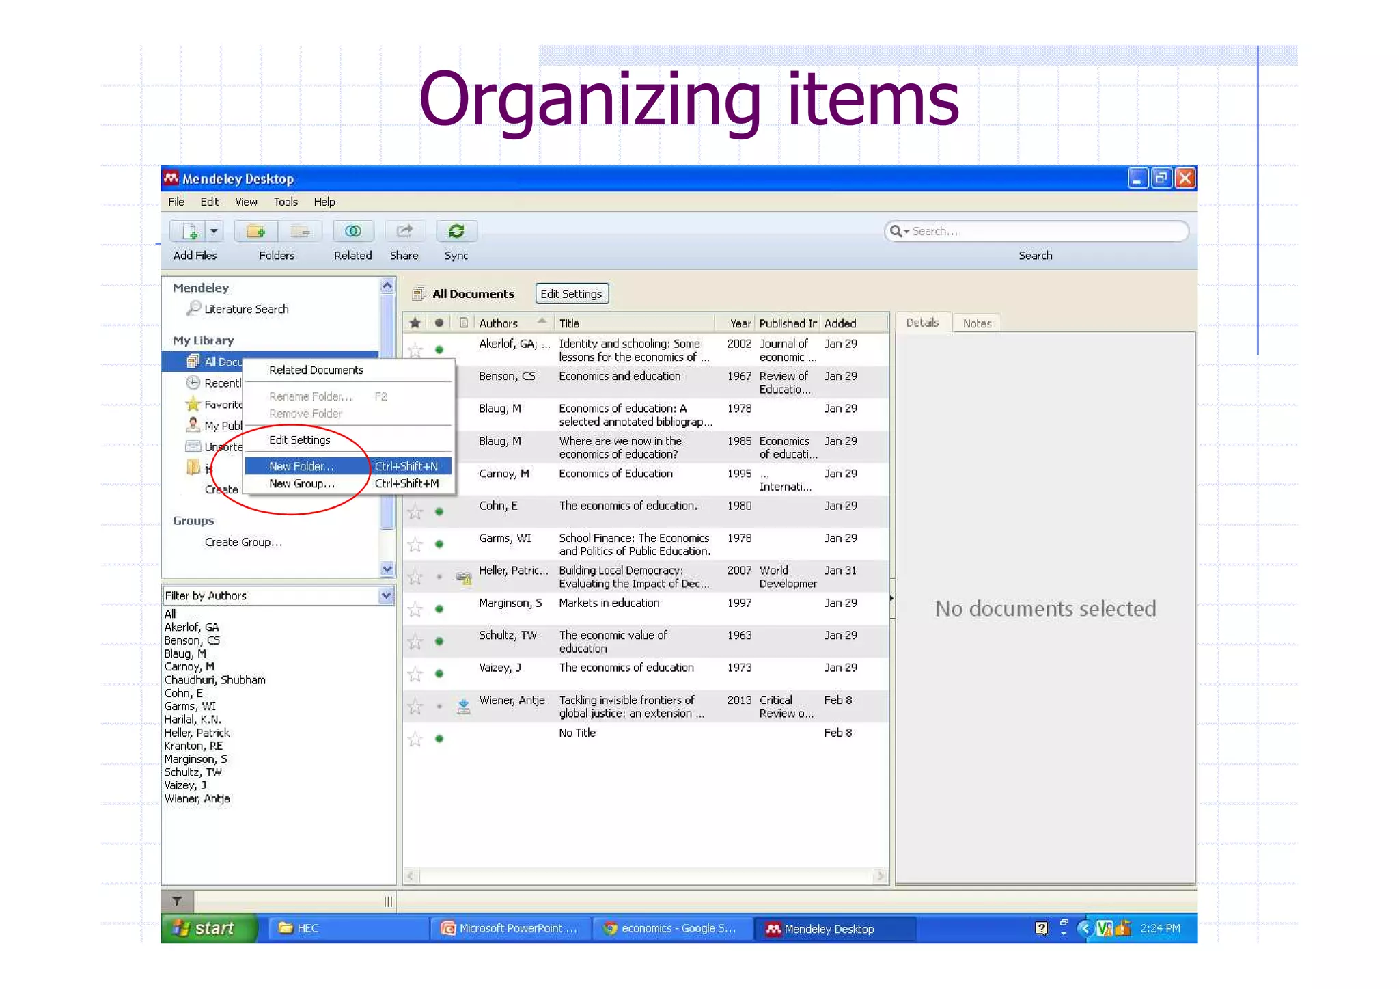Viewport: 1399px width, 989px height.
Task: Open the Tools menu
Action: point(286,202)
